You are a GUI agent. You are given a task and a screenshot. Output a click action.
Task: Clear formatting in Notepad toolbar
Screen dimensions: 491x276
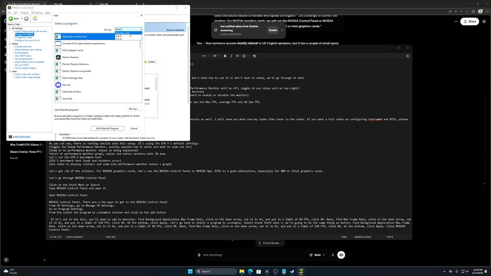coord(254,56)
